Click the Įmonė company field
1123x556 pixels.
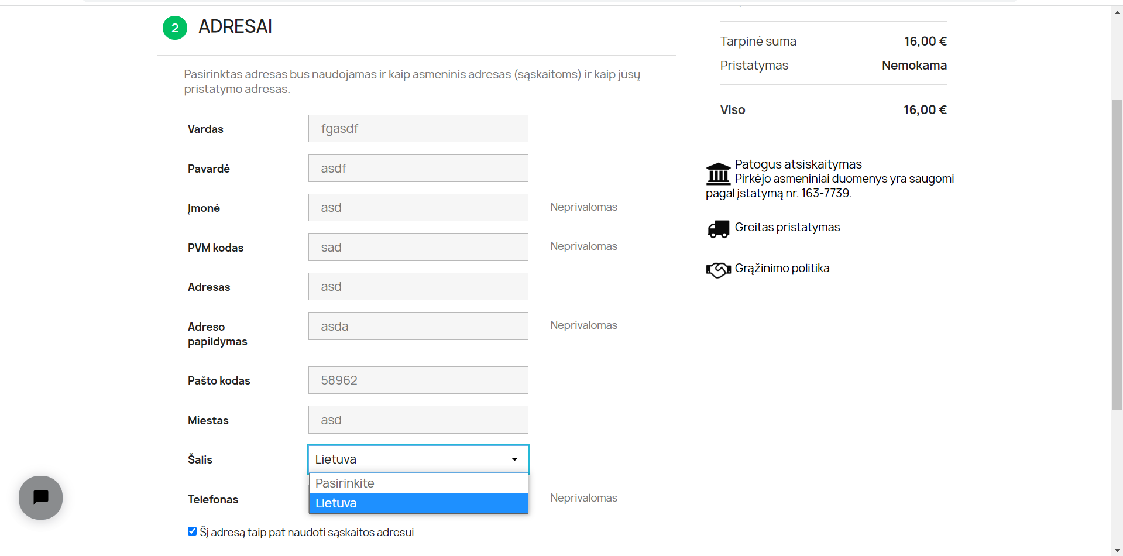(418, 208)
